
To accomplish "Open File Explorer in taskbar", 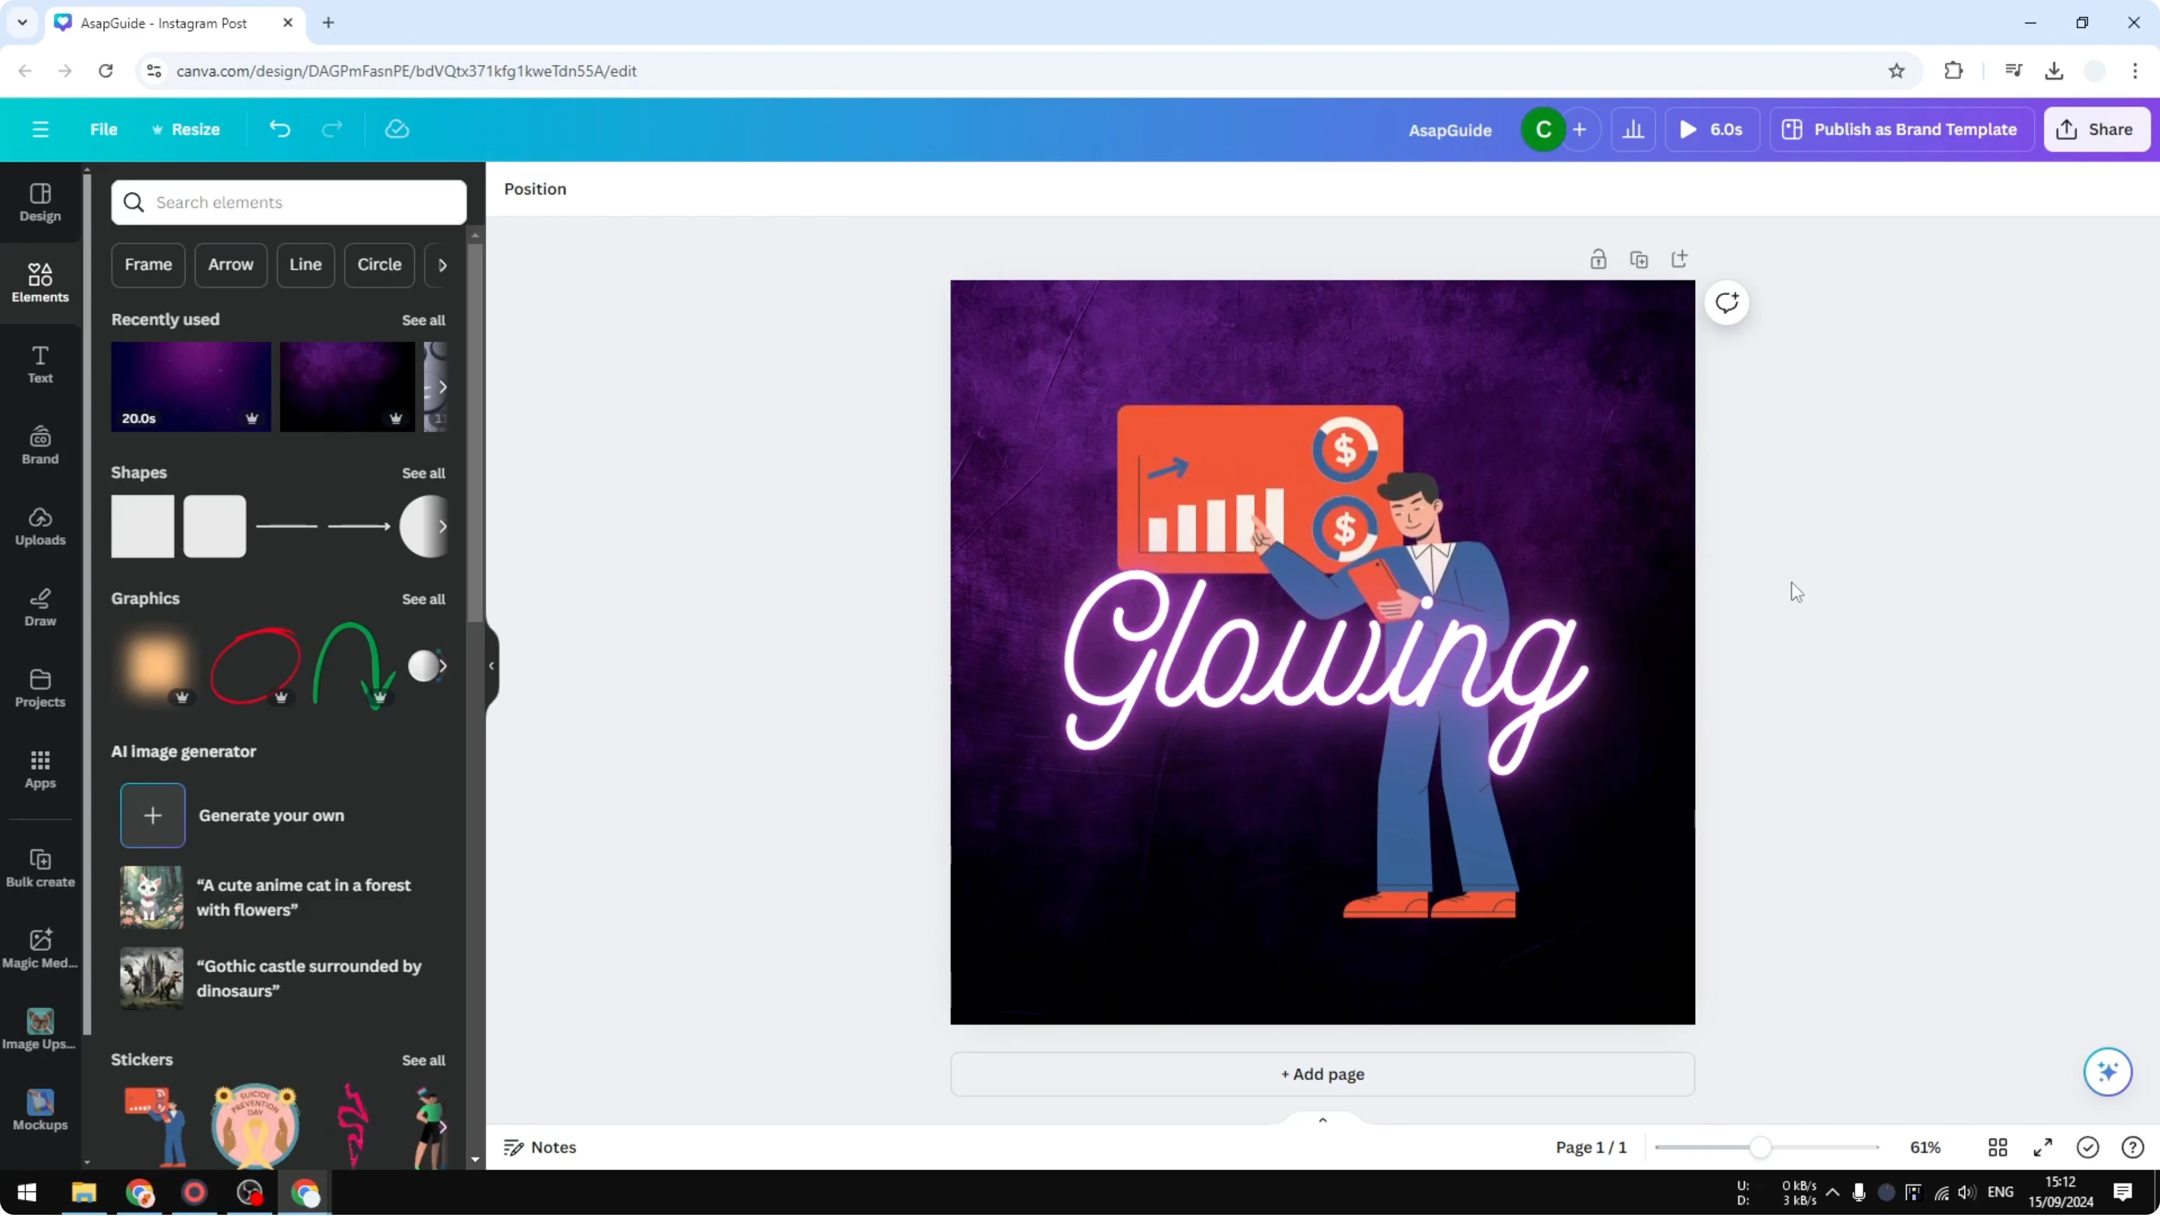I will [x=84, y=1193].
